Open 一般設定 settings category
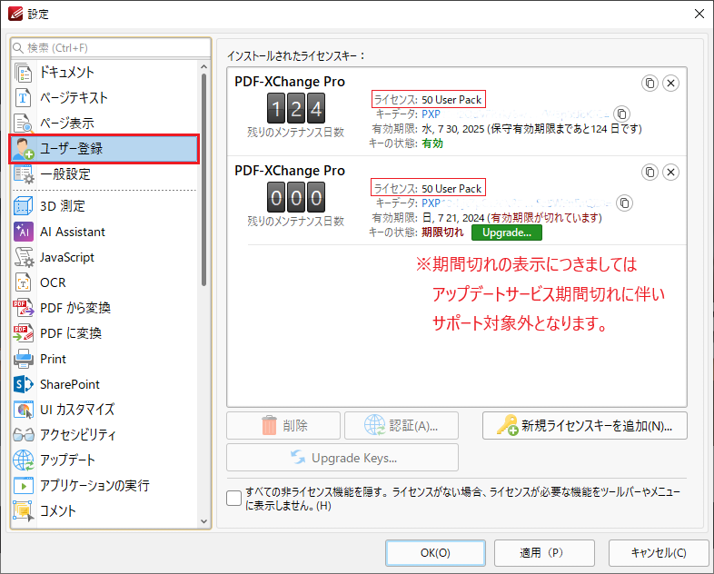Screen dimensions: 714x574 [x=104, y=174]
